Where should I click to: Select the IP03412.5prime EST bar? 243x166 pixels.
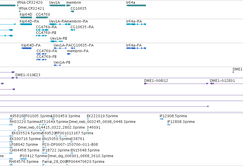[x=23, y=159]
